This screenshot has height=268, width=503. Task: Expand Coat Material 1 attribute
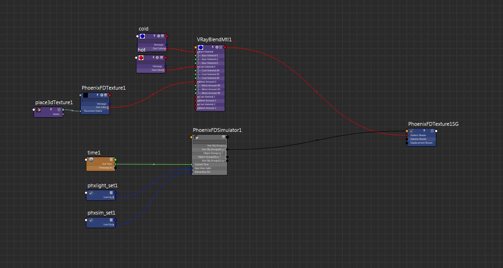point(198,97)
